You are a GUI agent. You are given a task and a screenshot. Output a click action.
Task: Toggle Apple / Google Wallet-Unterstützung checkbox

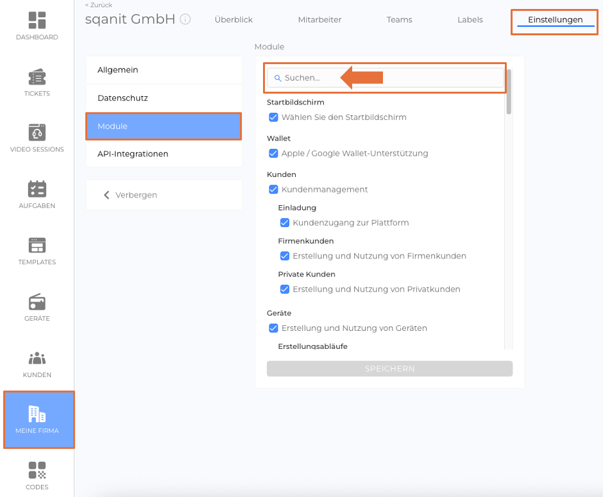click(x=273, y=153)
